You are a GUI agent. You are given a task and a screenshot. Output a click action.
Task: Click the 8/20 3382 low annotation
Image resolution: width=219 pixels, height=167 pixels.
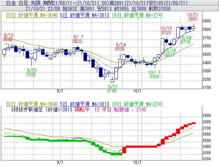click(x=31, y=72)
